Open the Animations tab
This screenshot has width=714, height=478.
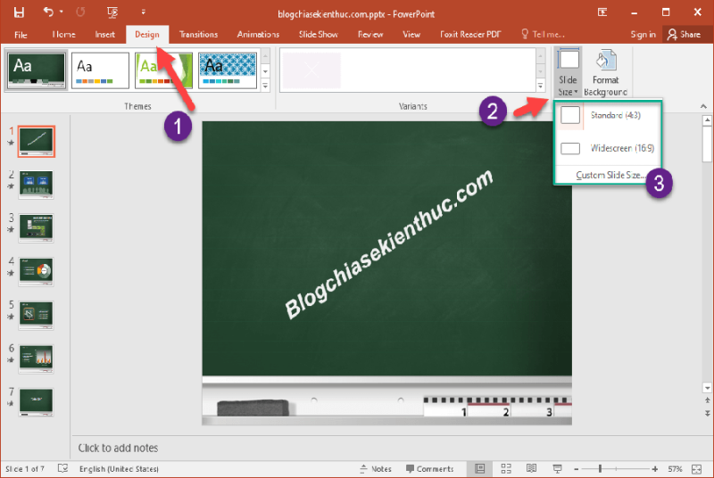[x=258, y=35]
